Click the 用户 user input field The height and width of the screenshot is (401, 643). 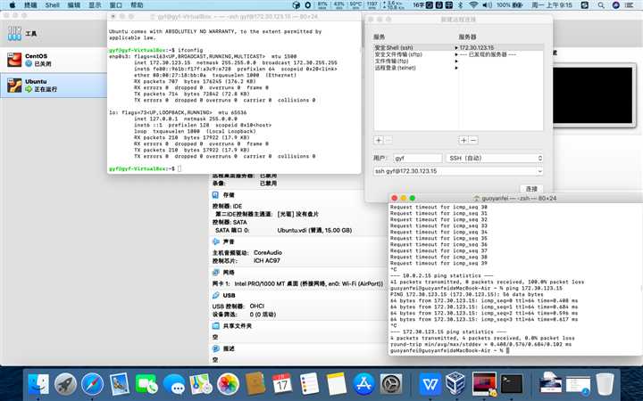(x=418, y=158)
